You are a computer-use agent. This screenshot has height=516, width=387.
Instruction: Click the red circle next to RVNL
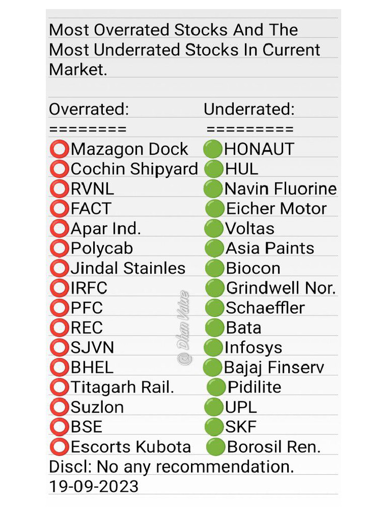click(59, 189)
